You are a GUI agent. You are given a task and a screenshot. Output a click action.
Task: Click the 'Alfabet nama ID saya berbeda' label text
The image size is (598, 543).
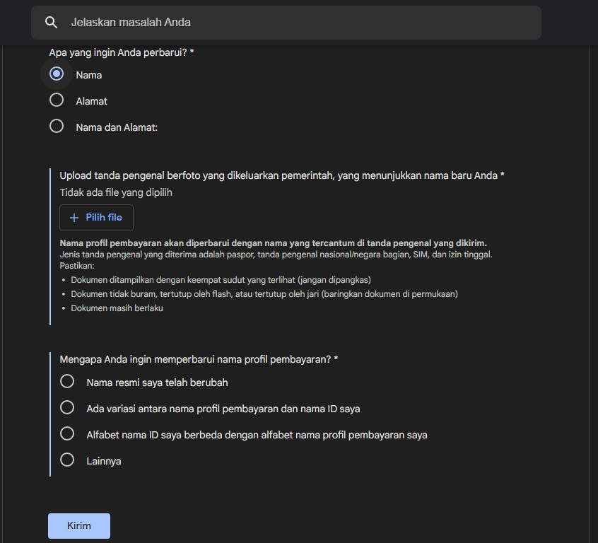(257, 435)
